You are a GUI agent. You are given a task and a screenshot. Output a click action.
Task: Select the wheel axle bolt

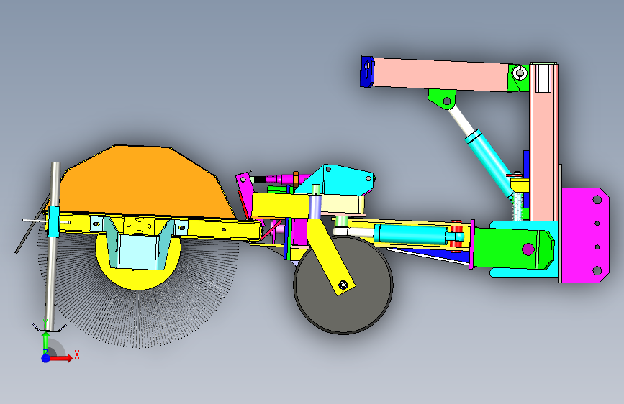[343, 285]
